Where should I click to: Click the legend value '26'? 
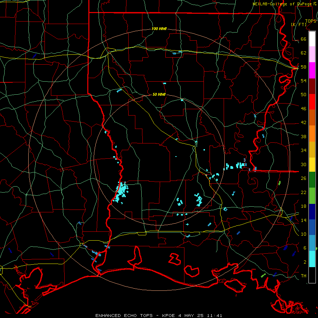(304, 178)
